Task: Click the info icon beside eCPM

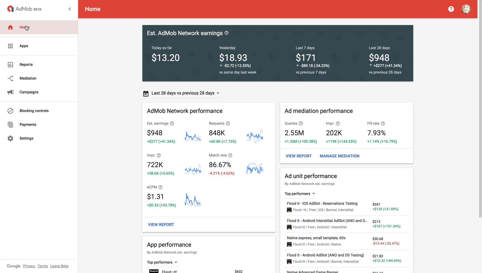Action: (160, 187)
